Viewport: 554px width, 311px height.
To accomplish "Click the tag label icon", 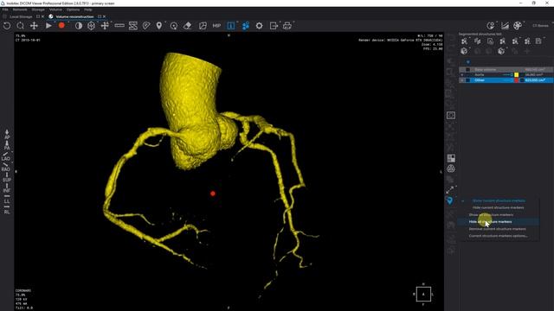I will (146, 26).
